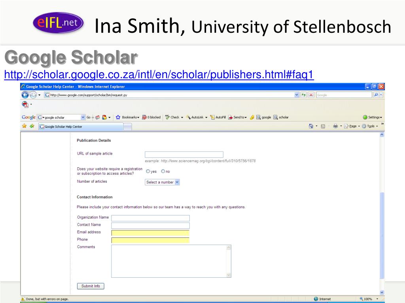Image resolution: width=405 pixels, height=303 pixels.
Task: Click inside the Comments text area
Action: pyautogui.click(x=169, y=261)
